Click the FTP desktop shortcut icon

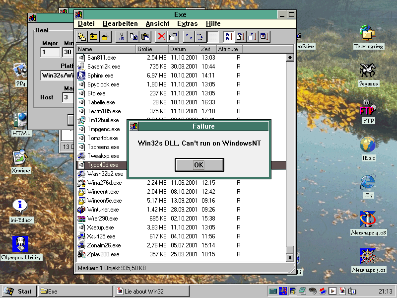pyautogui.click(x=368, y=108)
